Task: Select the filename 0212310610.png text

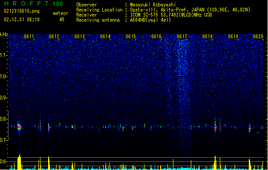Action: (22, 11)
